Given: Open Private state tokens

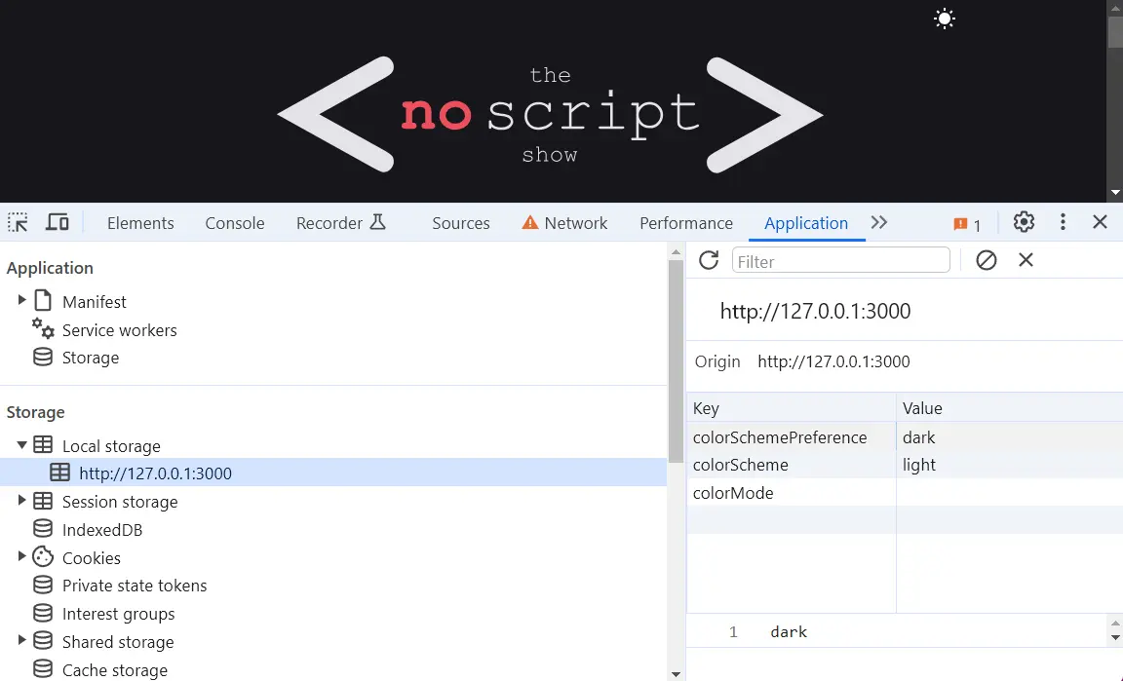Looking at the screenshot, I should click(x=135, y=586).
